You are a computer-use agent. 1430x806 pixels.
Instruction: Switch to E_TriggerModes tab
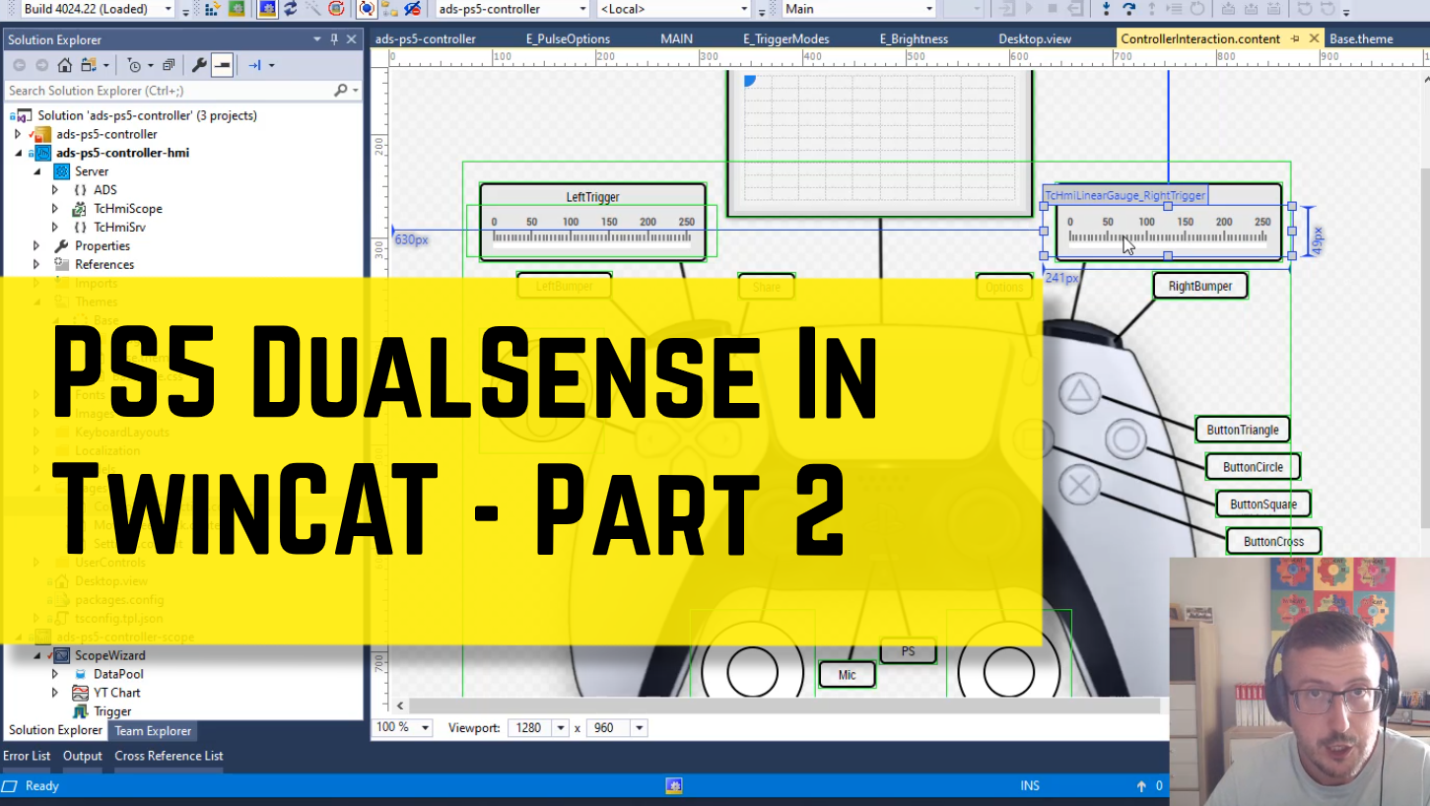785,39
